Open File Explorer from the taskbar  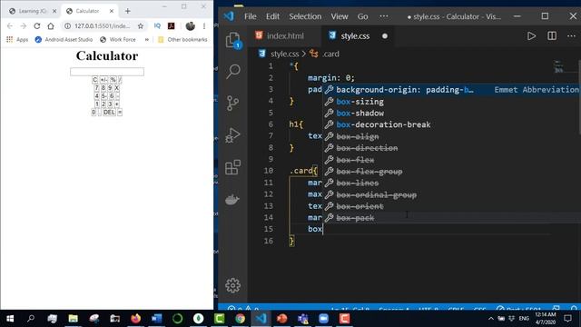73,319
